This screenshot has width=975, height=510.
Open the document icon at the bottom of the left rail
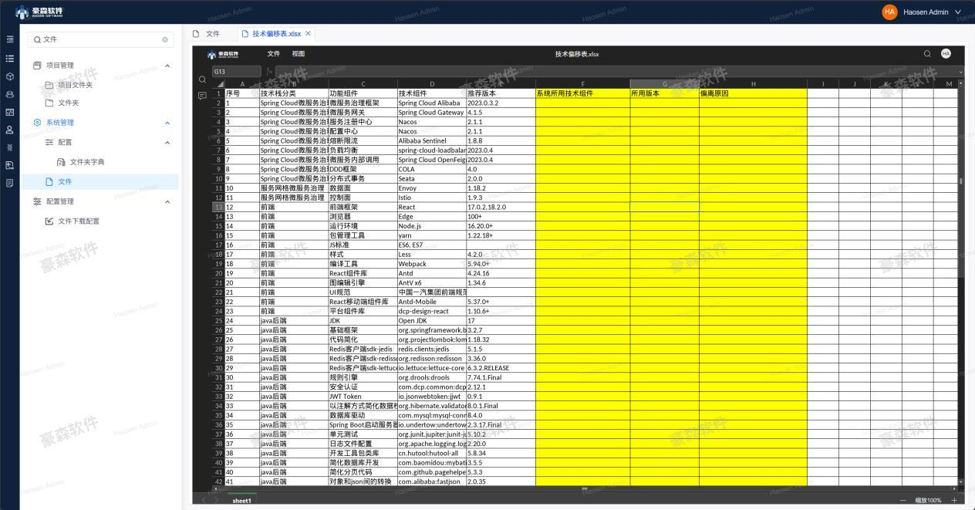pyautogui.click(x=9, y=183)
